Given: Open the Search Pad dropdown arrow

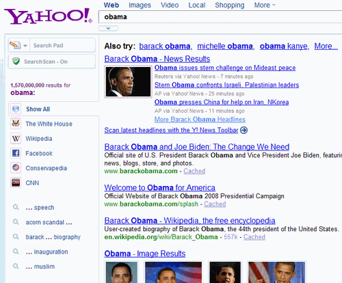Looking at the screenshot, I should pos(25,45).
